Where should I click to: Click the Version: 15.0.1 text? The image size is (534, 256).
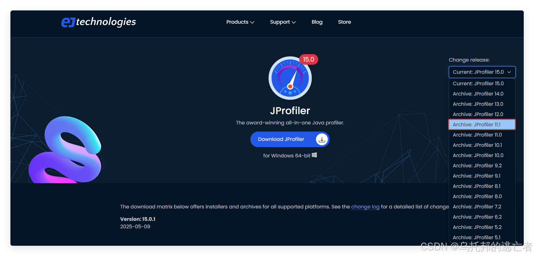(138, 219)
